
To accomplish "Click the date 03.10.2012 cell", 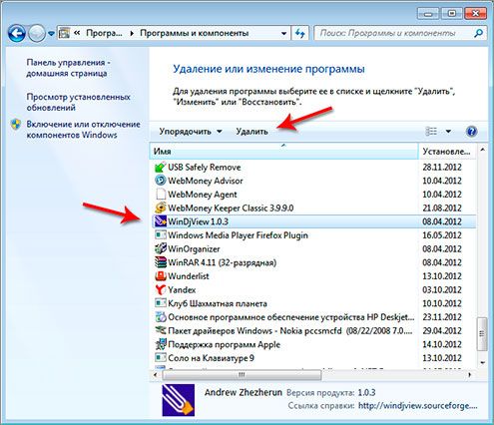I will (x=442, y=289).
